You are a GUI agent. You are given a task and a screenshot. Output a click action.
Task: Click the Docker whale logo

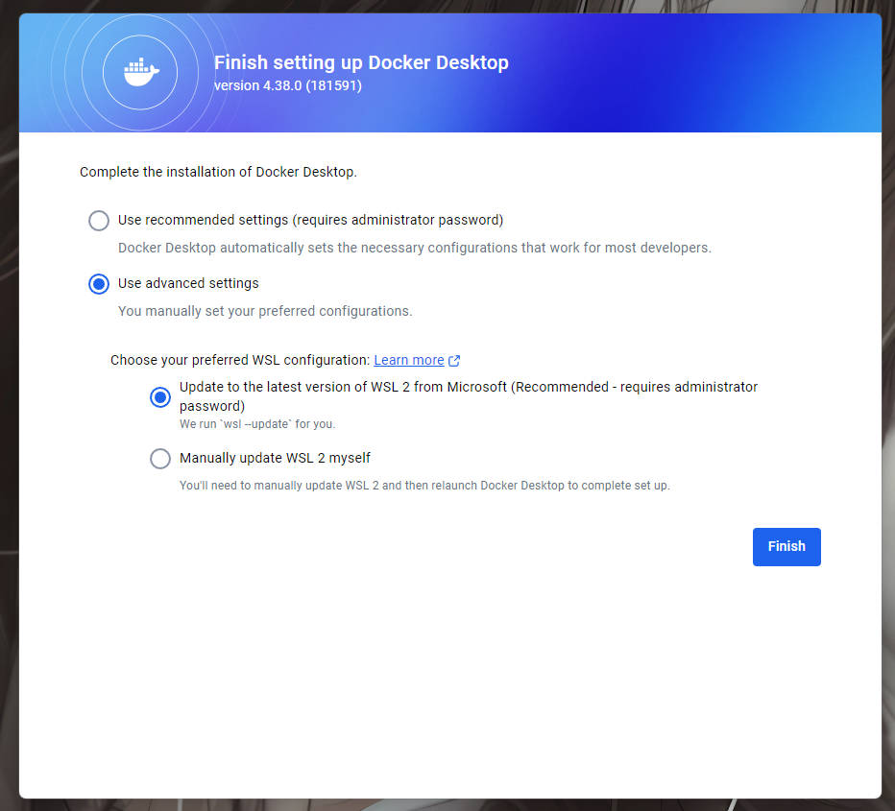point(141,72)
